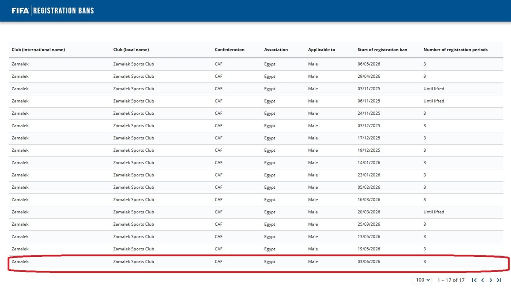This screenshot has width=511, height=301.
Task: Sort by Club (local name) column
Action: point(131,50)
